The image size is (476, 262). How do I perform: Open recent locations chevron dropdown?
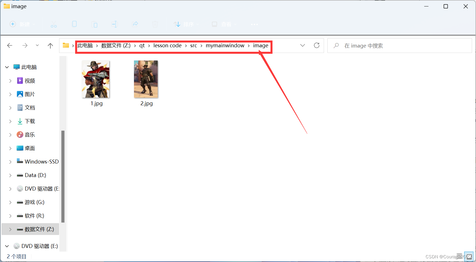37,45
